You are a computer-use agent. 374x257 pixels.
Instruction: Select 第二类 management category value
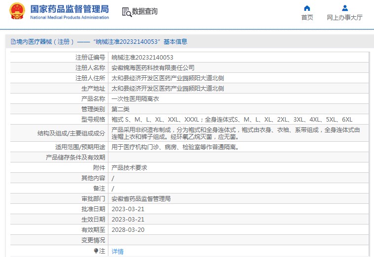pyautogui.click(x=120, y=109)
